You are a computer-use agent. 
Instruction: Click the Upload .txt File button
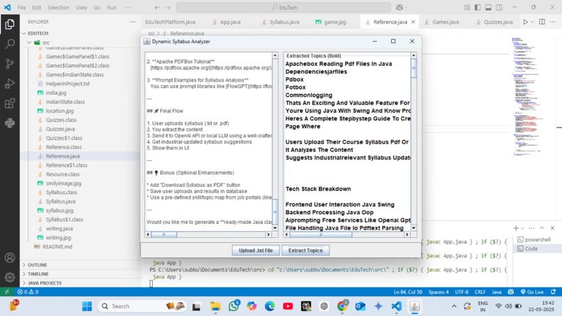256,250
